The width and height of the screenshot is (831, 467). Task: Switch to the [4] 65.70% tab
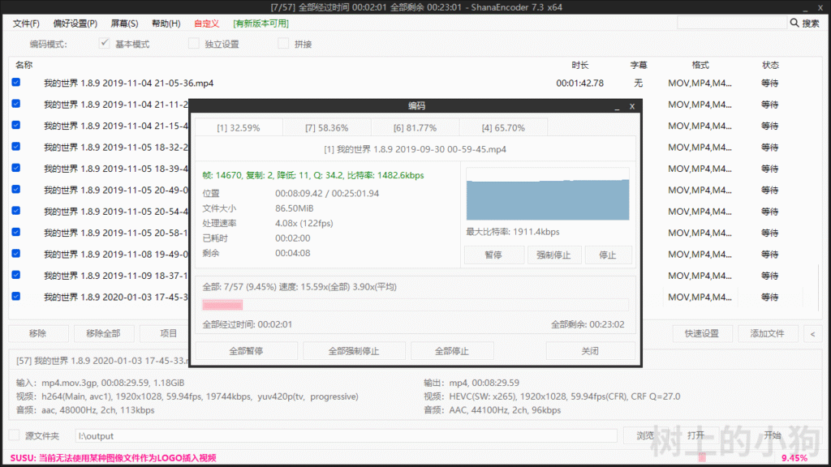tap(503, 127)
